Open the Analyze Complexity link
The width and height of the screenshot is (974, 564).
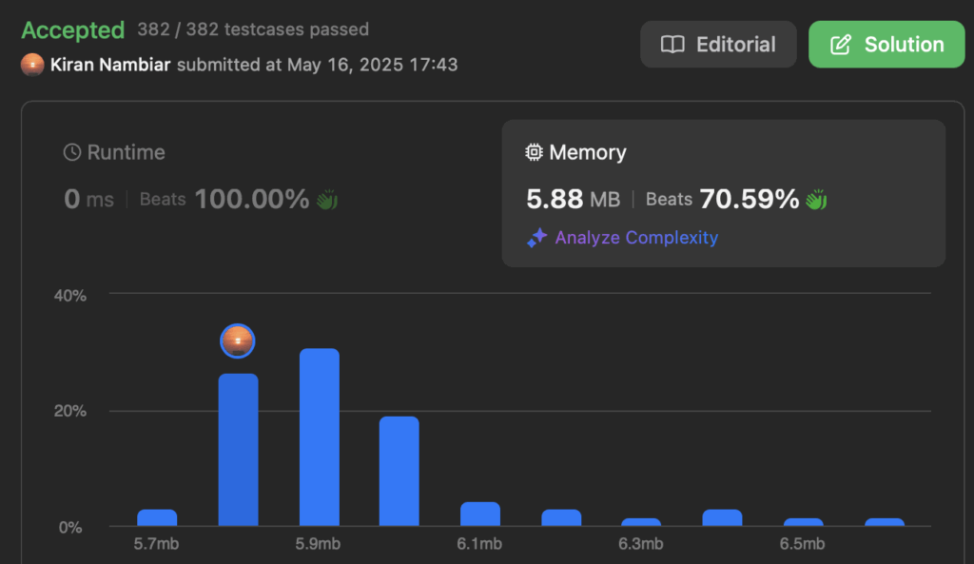[x=636, y=238]
